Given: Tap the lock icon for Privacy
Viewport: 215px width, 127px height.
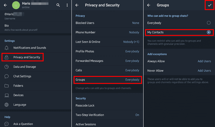Looking at the screenshot, I should pos(6,57).
